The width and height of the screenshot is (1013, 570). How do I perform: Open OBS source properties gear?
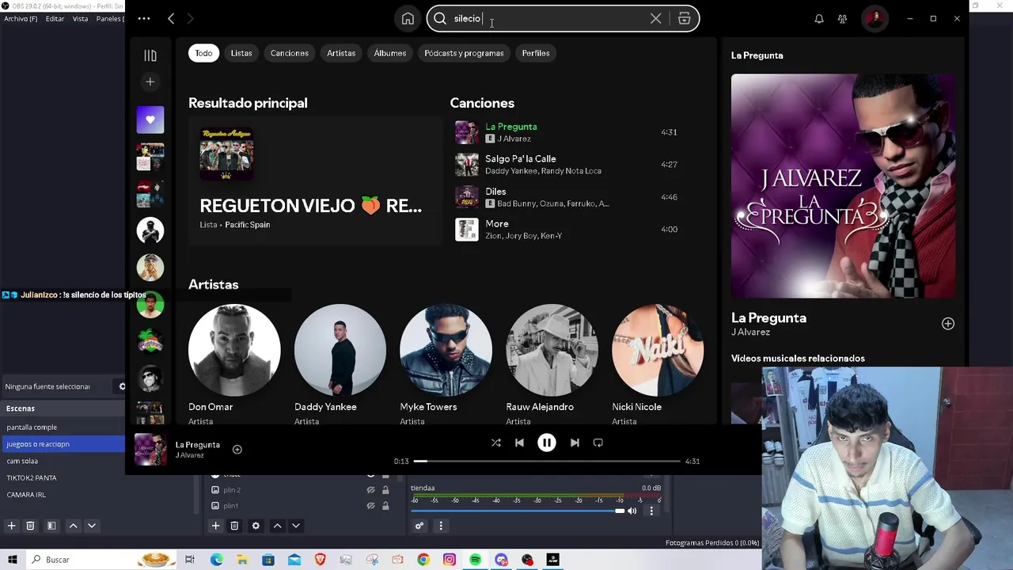(x=256, y=526)
